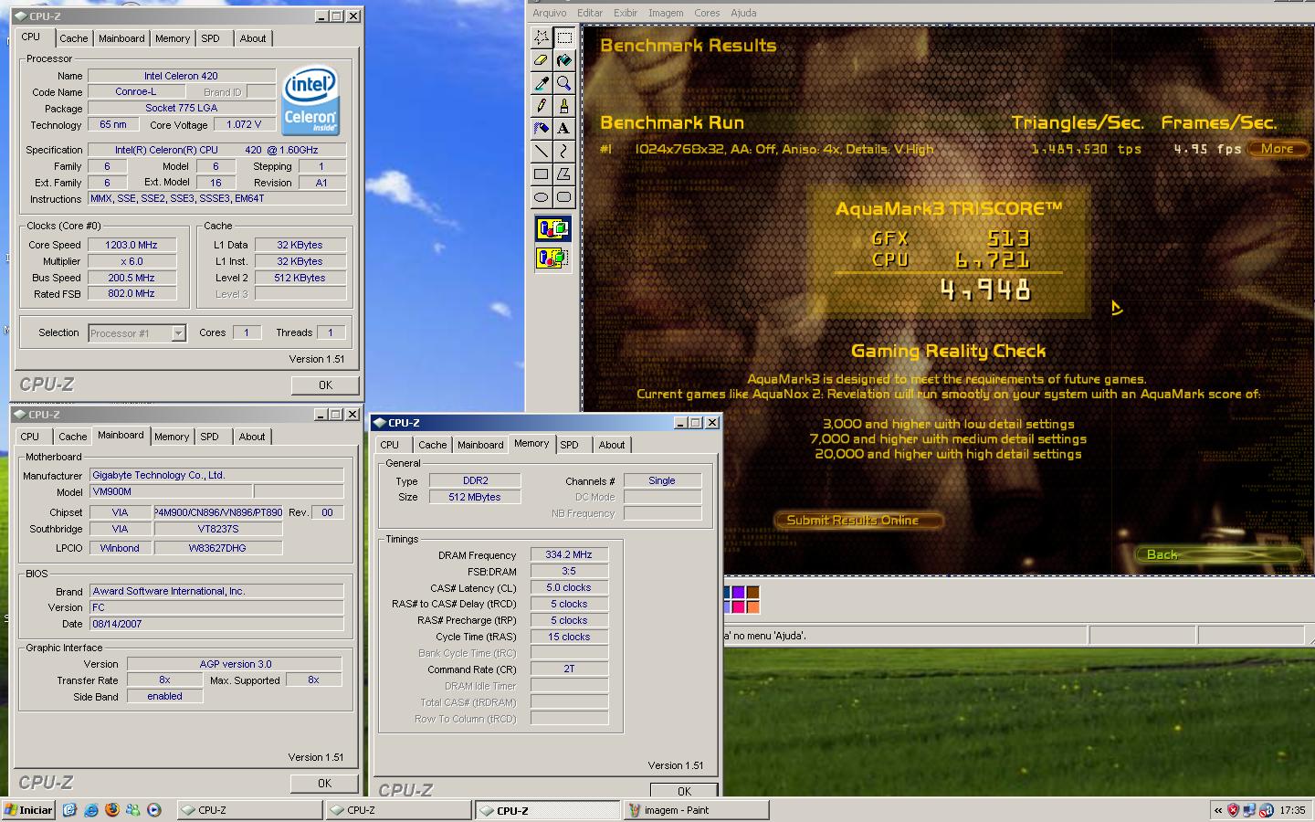Open the Editar menu in Paint
Viewport: 1315px width, 822px height.
590,13
